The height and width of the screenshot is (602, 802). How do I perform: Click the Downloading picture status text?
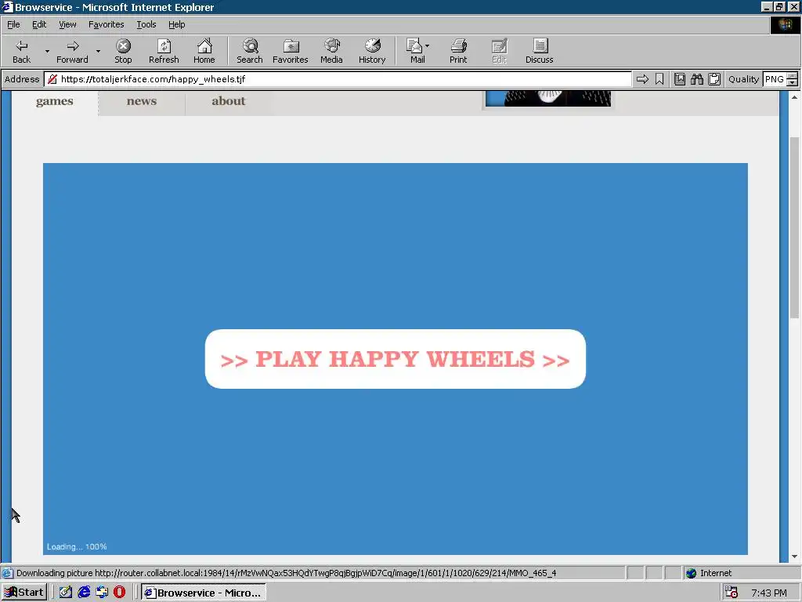287,573
